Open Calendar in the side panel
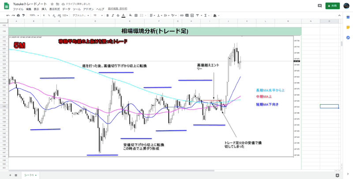Viewport: 353px width, 179px height. 348,17
